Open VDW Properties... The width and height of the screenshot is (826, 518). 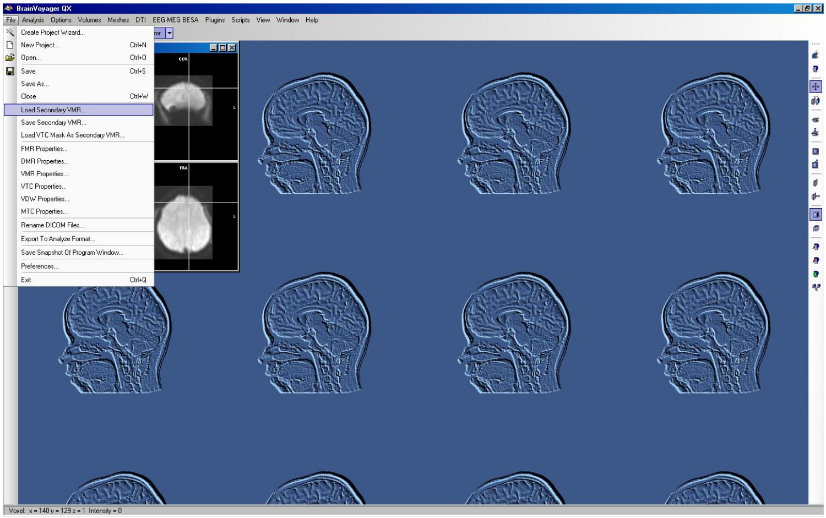coord(78,199)
